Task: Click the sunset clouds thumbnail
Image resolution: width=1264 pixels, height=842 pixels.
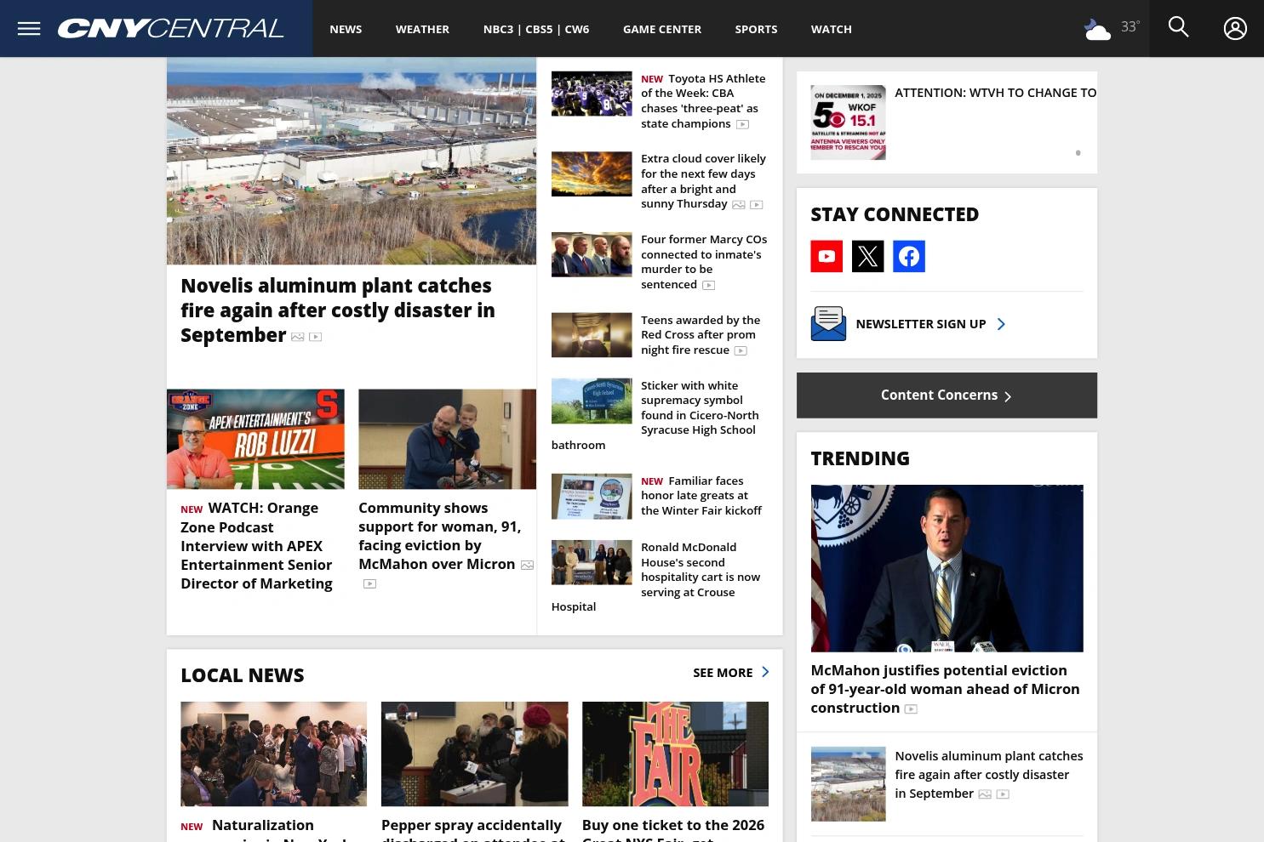Action: 592,174
